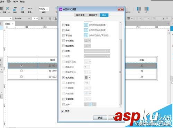Switch to the 鼠标悬停 tab
The width and height of the screenshot is (173, 128).
click(x=80, y=15)
